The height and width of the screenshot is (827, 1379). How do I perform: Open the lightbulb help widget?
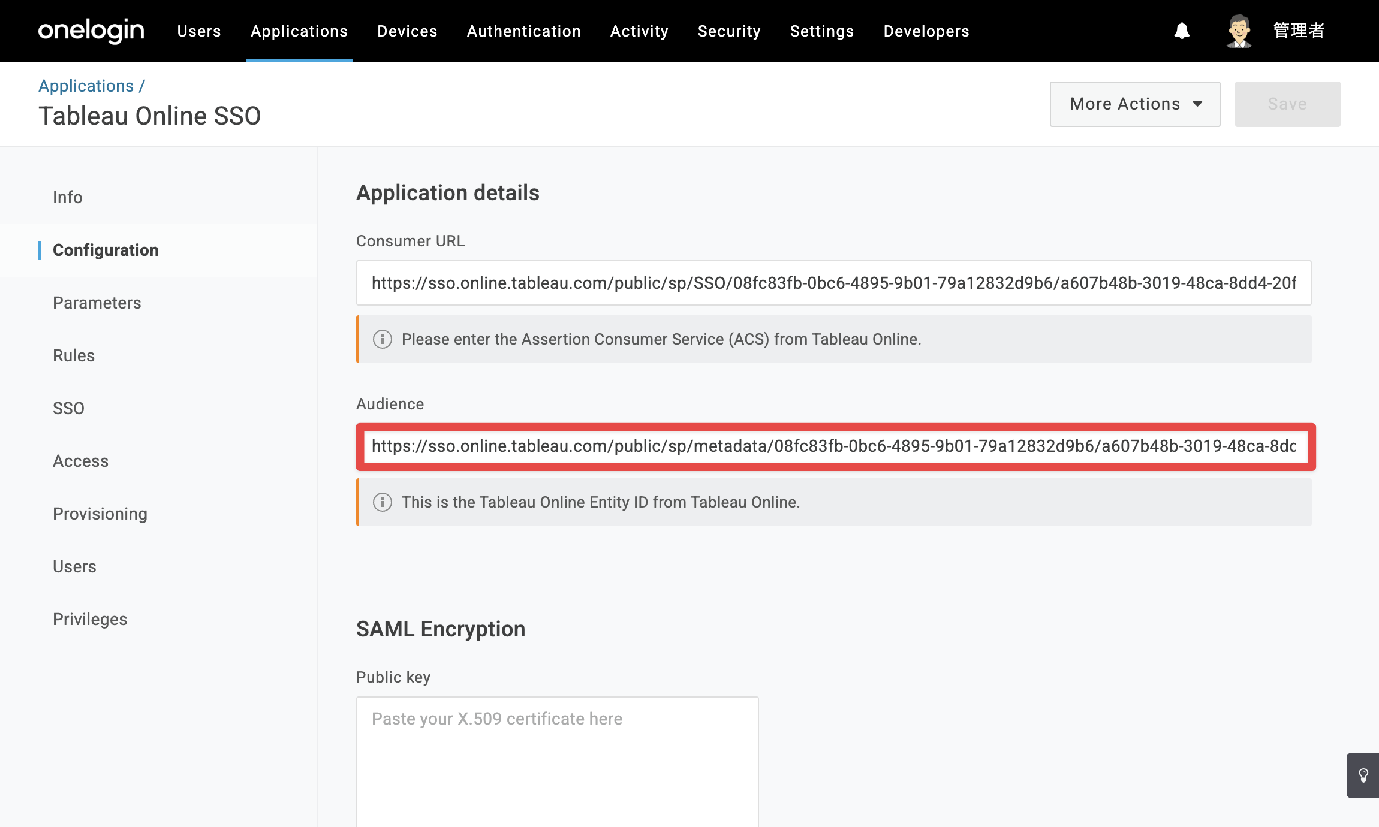(1363, 775)
